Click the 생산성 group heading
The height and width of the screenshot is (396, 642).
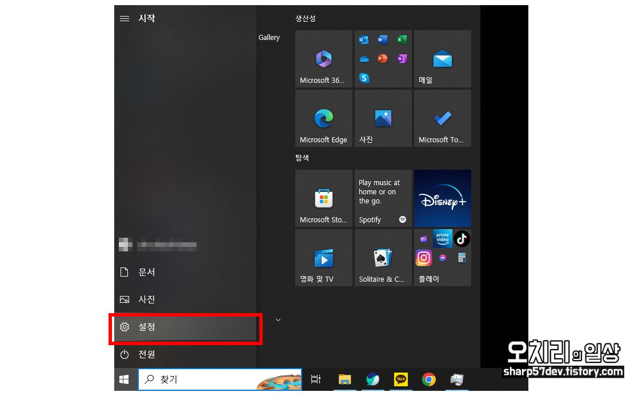coord(306,18)
